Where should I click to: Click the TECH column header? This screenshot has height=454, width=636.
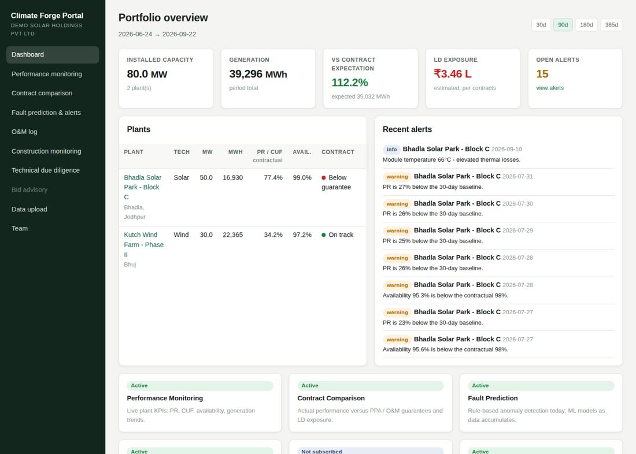click(182, 152)
